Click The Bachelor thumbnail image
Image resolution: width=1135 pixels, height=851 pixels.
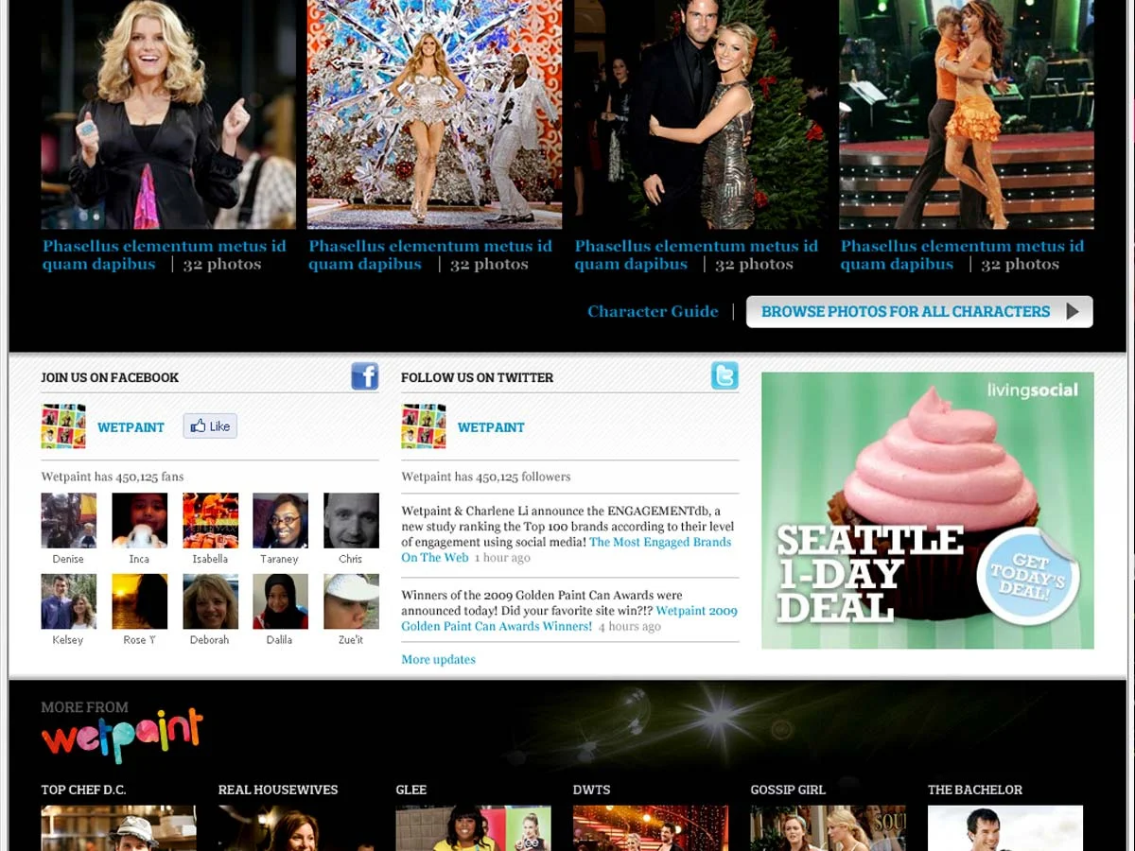1005,828
